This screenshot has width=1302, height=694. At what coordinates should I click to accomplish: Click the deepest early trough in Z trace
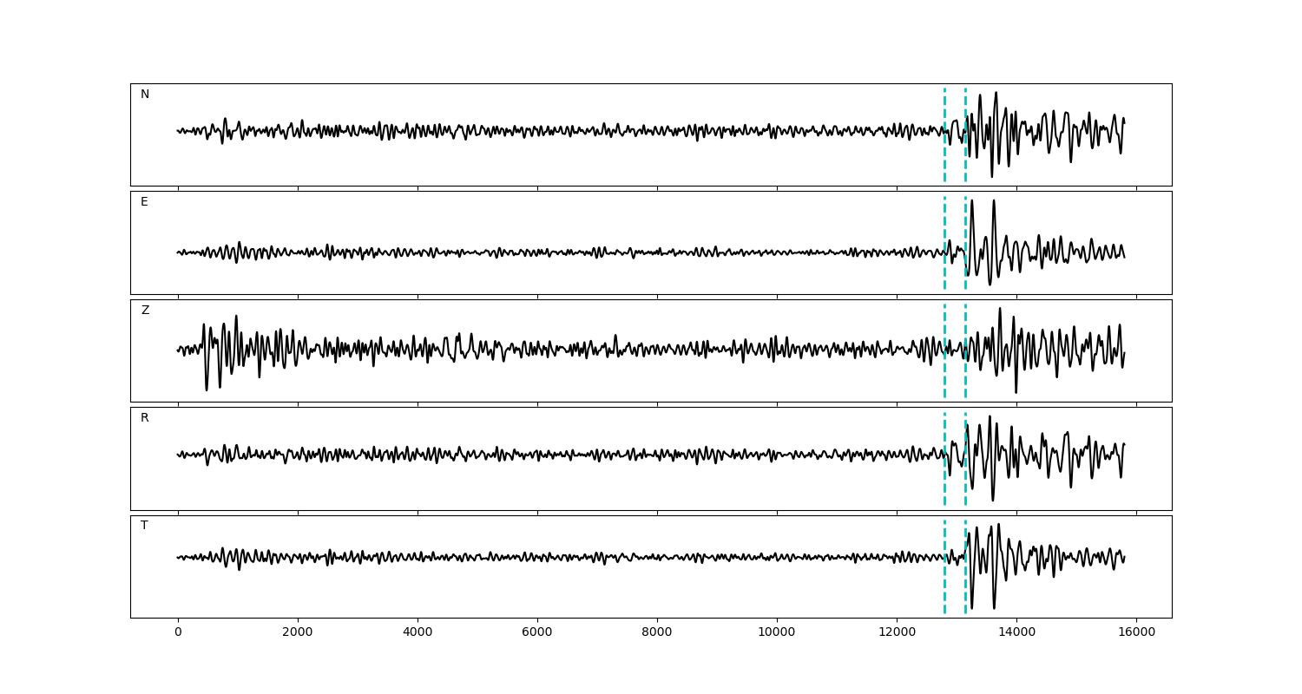pyautogui.click(x=207, y=389)
